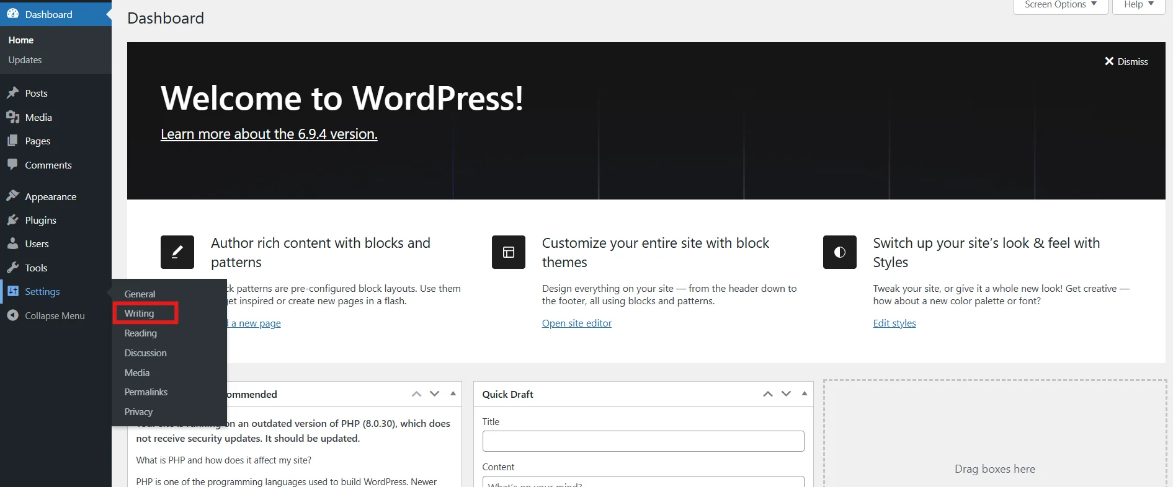
Task: Open the Help dropdown tab
Action: (1139, 5)
